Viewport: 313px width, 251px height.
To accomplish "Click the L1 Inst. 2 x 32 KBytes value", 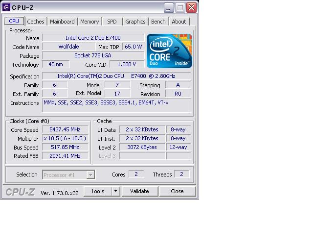I will pos(142,138).
